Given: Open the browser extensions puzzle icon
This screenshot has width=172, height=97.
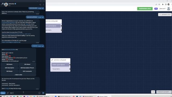Looking at the screenshot, I should point(163,4).
